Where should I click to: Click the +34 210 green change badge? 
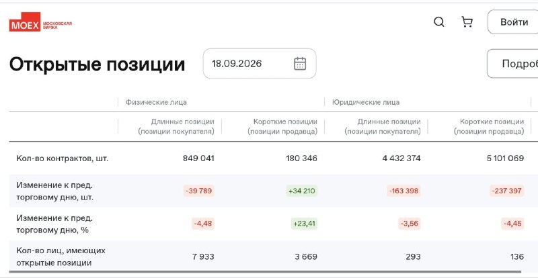pos(301,191)
